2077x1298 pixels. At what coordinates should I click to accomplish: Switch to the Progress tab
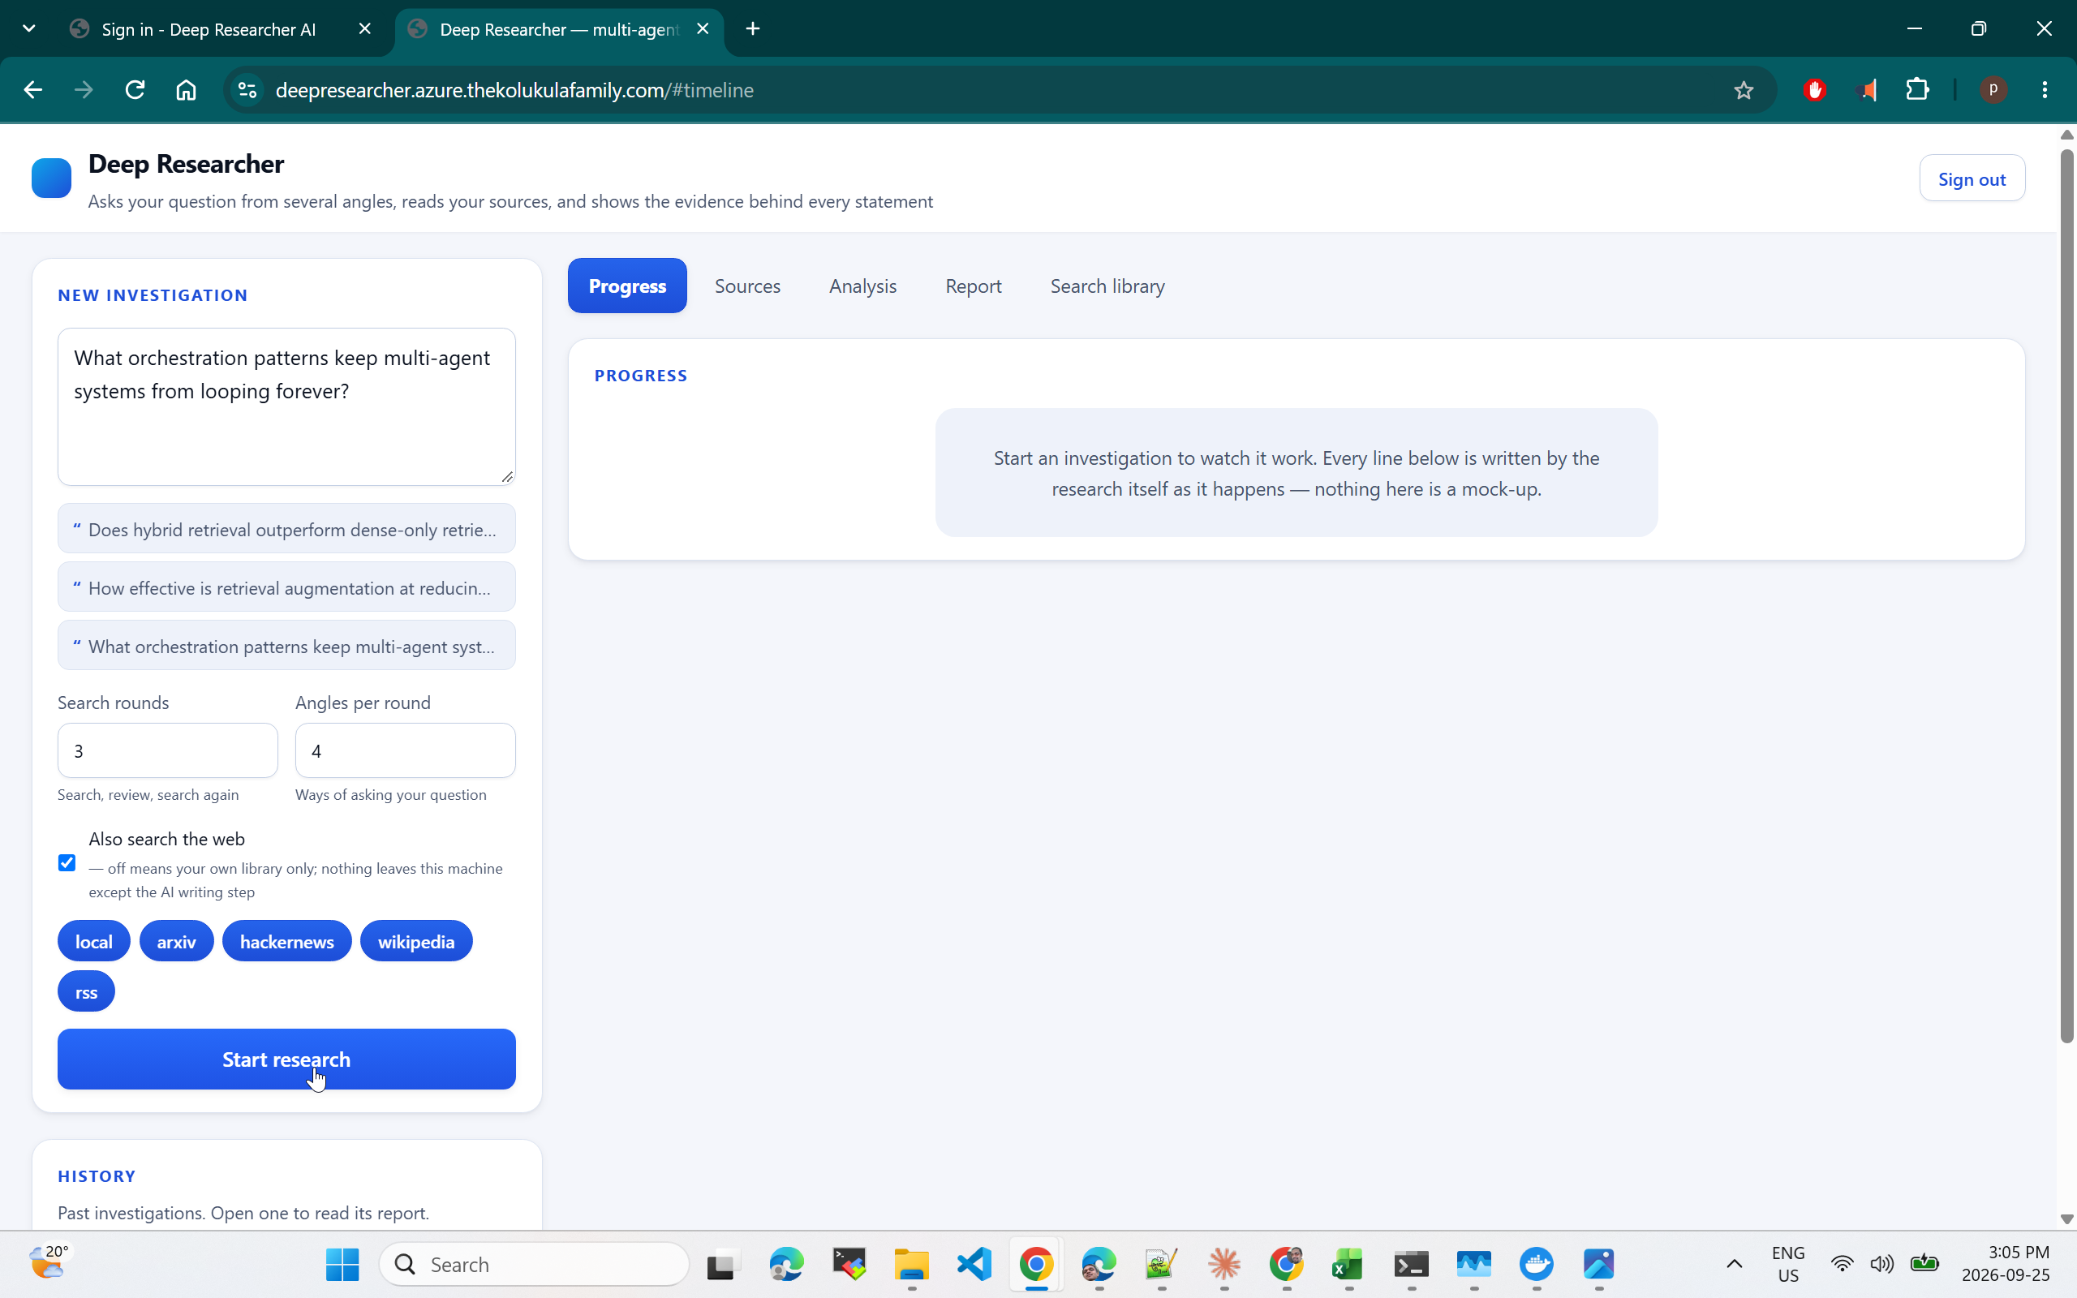click(x=627, y=286)
